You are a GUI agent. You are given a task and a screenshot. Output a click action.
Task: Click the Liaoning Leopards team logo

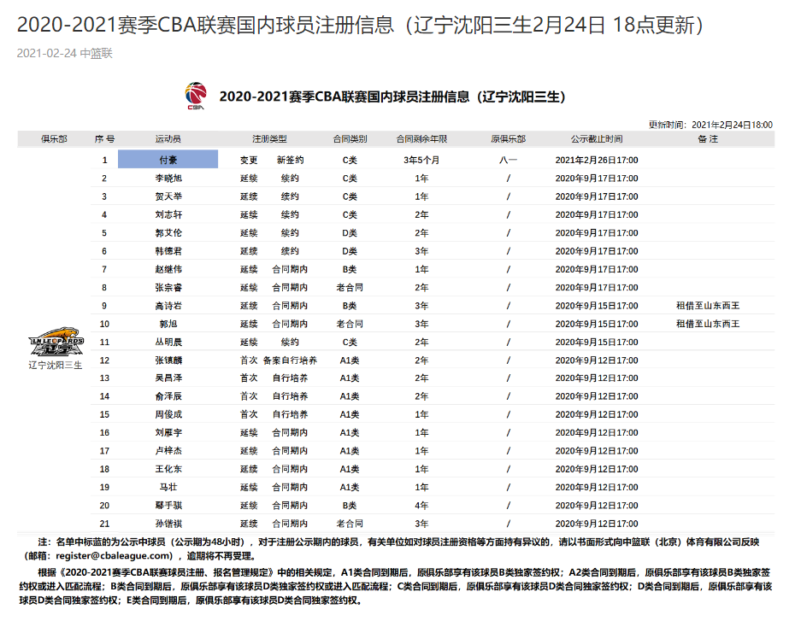pyautogui.click(x=56, y=342)
